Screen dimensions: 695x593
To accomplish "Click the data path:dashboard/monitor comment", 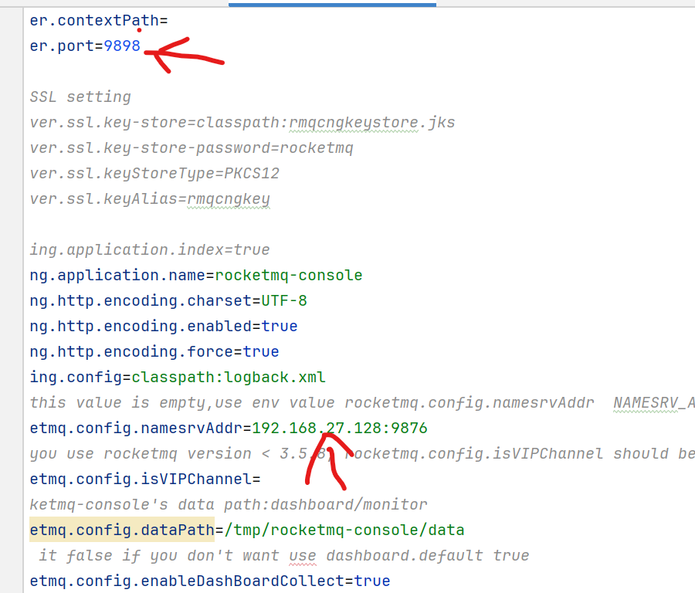I will coord(229,505).
